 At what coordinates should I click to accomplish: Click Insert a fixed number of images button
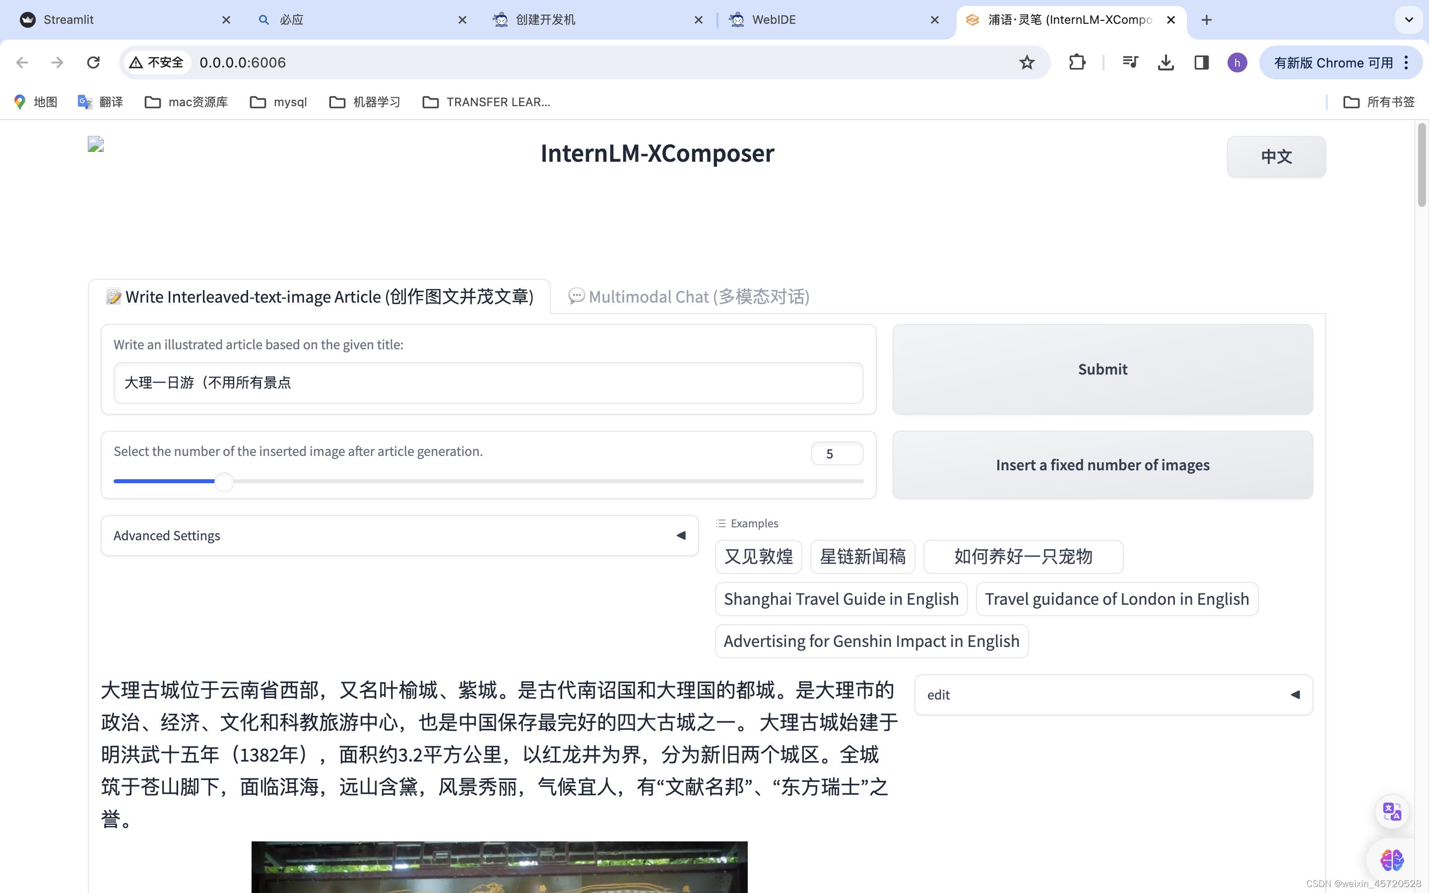coord(1103,465)
